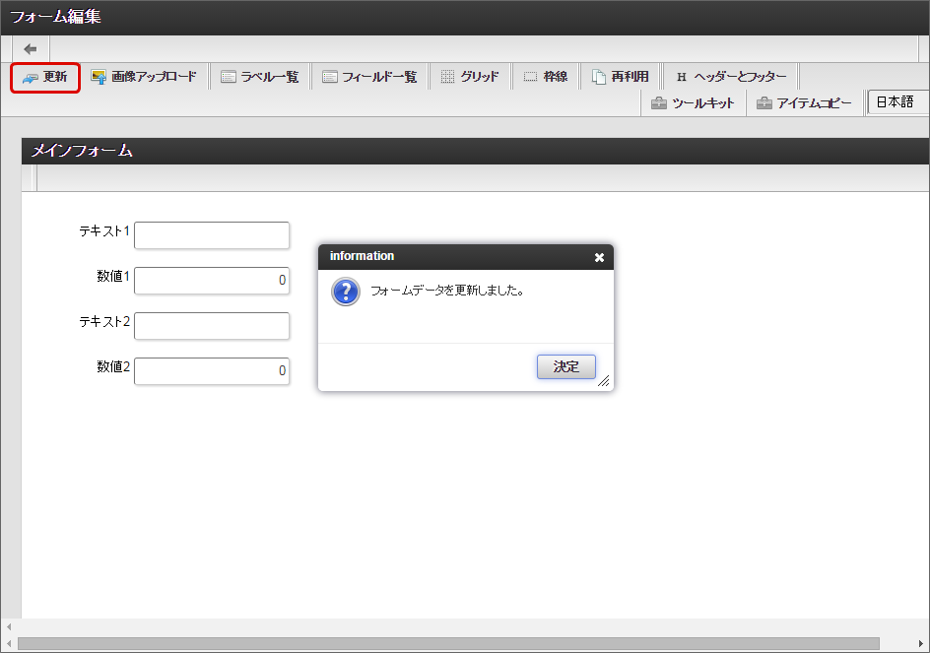Click the back arrow icon
The image size is (930, 653).
pos(31,48)
